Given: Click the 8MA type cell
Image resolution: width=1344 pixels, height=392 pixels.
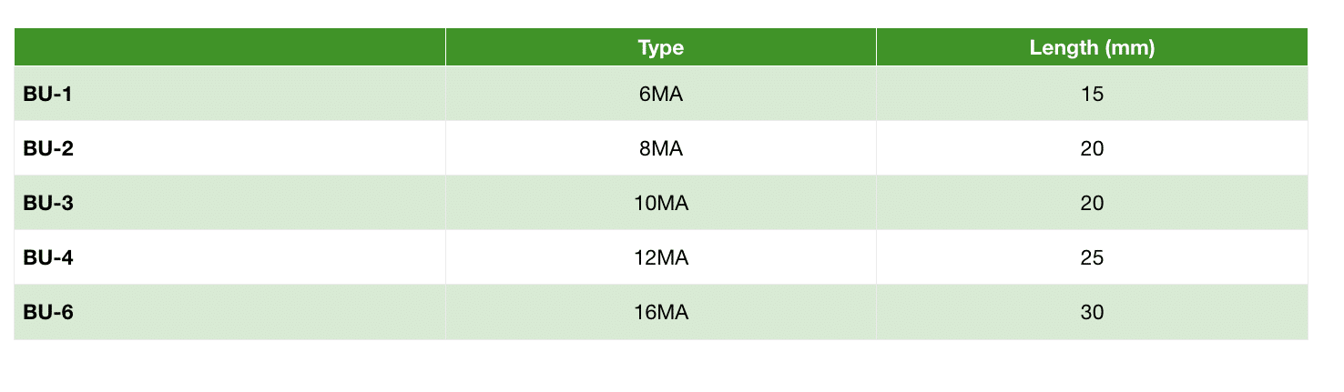Looking at the screenshot, I should pyautogui.click(x=661, y=148).
